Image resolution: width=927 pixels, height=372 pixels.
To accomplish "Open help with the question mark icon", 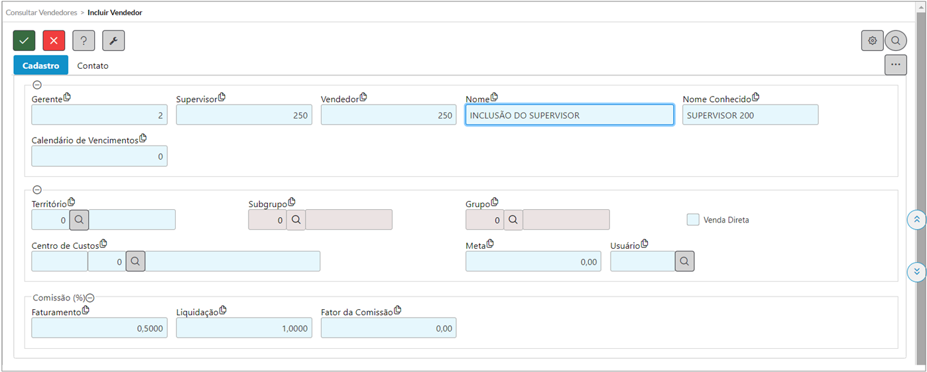I will (84, 40).
